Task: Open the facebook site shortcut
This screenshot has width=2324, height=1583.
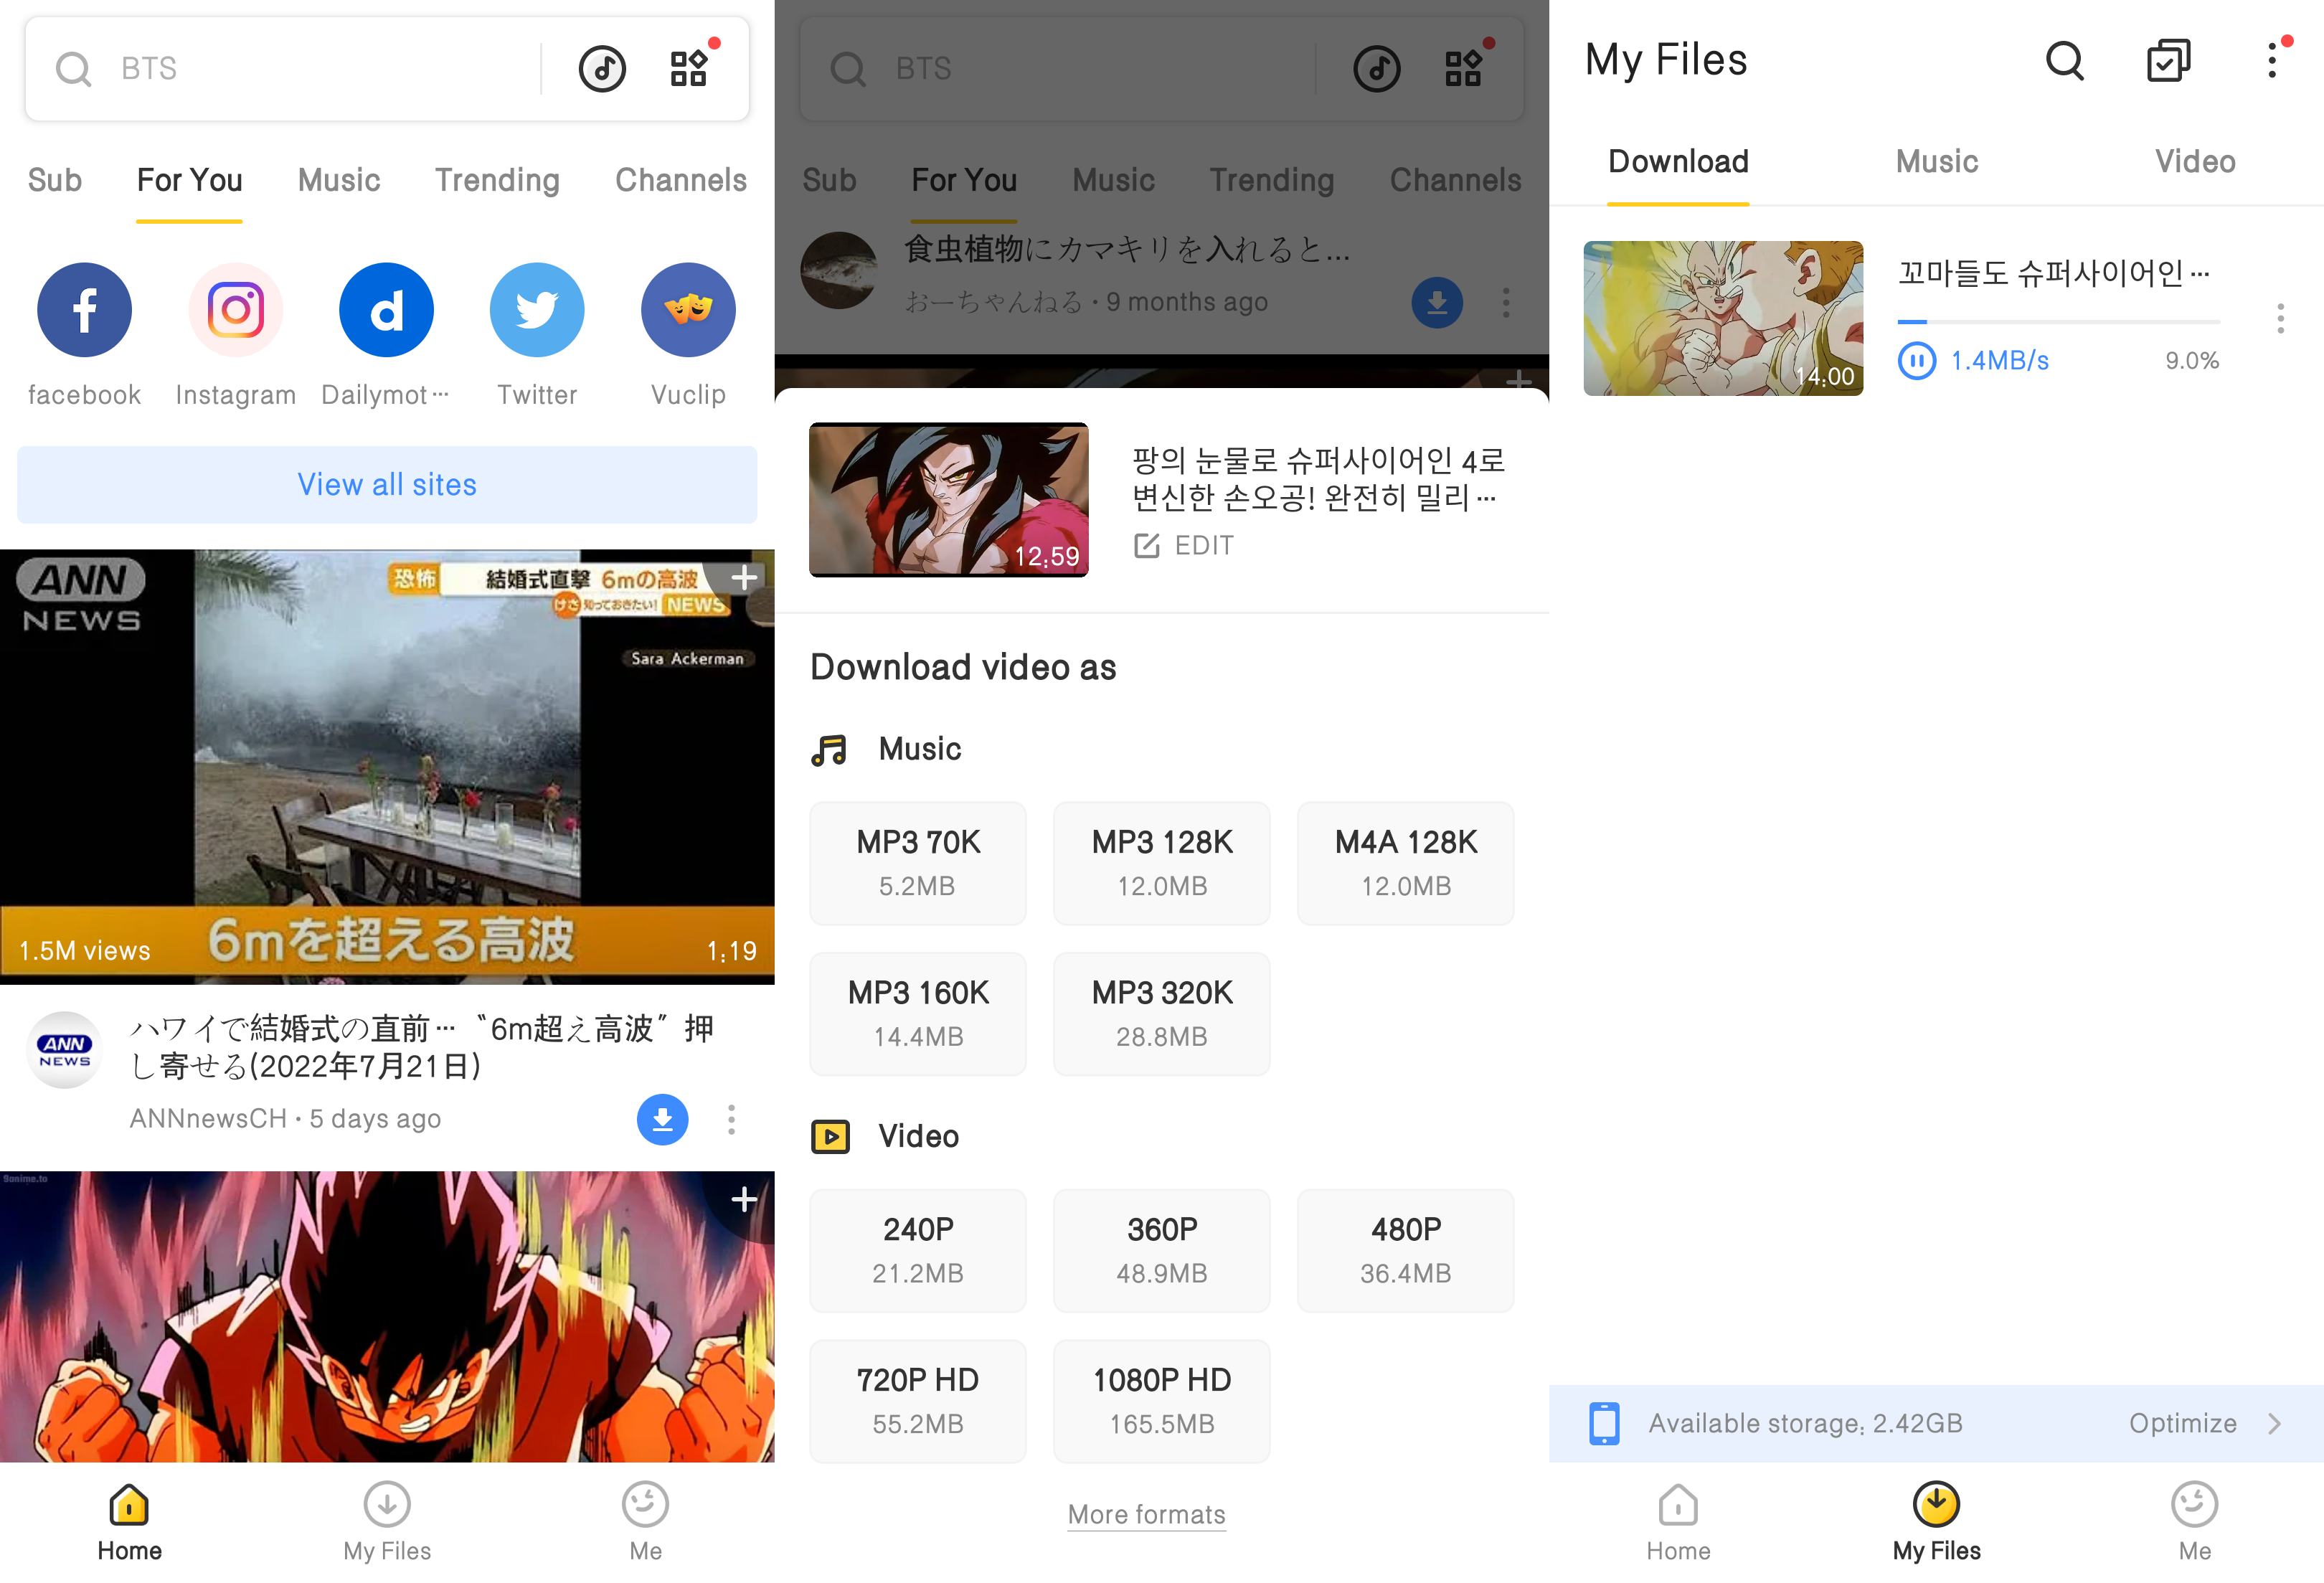Action: (x=84, y=309)
